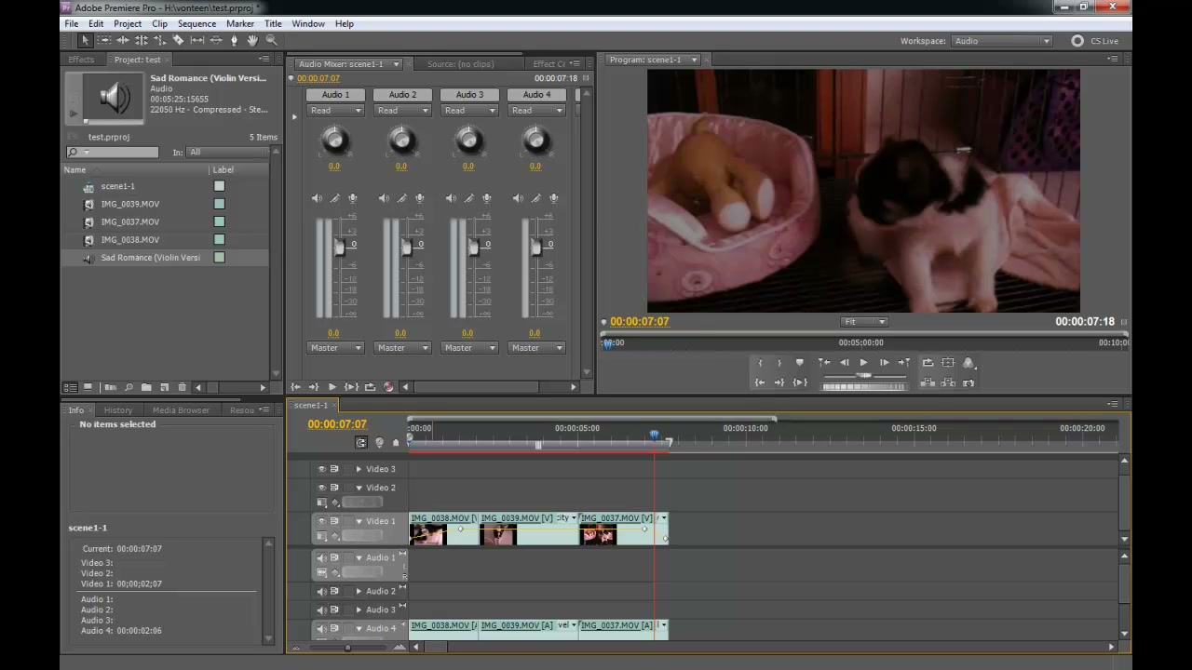
Task: Select the Zoom tool magnifier
Action: click(271, 40)
